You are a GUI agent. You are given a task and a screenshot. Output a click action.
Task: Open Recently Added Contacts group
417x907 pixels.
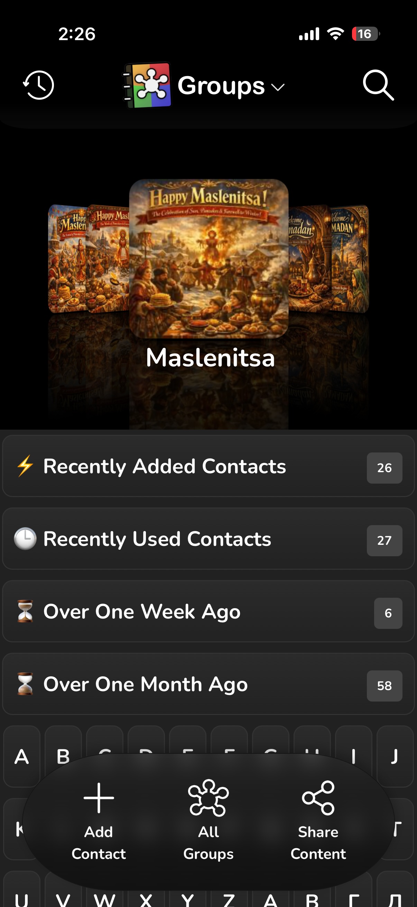(208, 466)
